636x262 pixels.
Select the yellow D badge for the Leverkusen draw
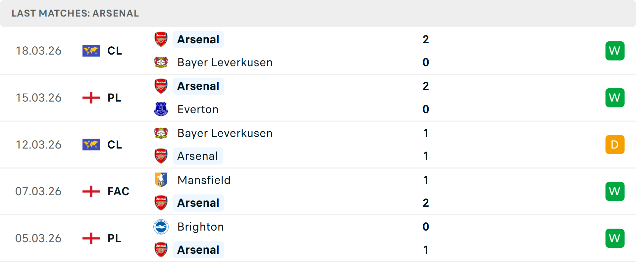[x=615, y=145]
